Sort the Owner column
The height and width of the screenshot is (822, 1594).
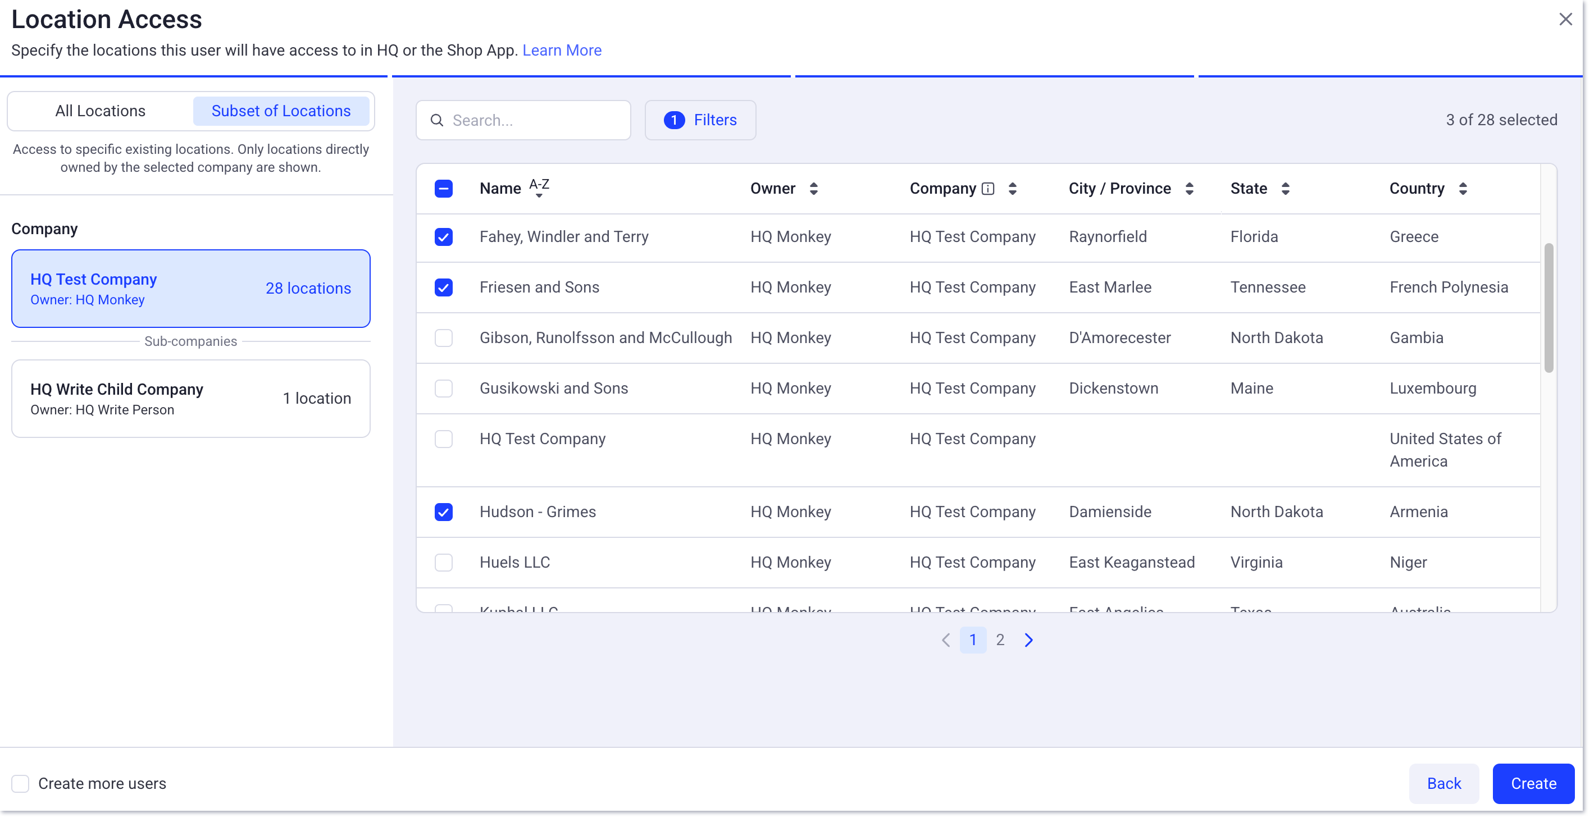coord(814,189)
